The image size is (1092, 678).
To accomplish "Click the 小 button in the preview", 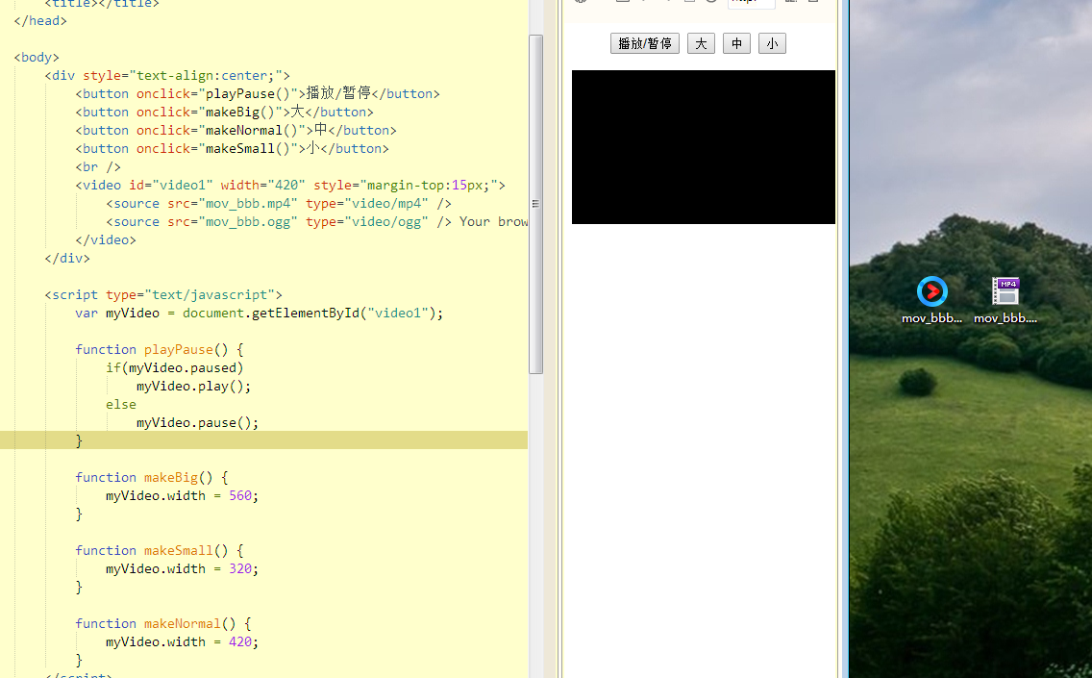I will 772,44.
